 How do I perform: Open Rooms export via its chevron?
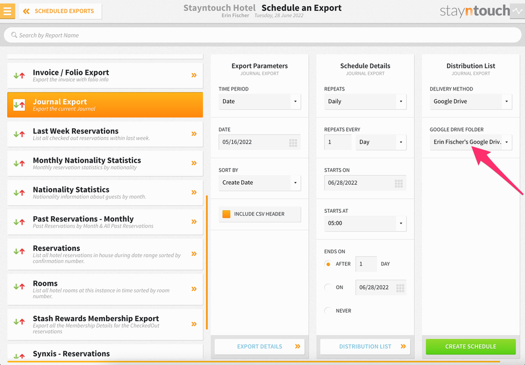click(194, 289)
